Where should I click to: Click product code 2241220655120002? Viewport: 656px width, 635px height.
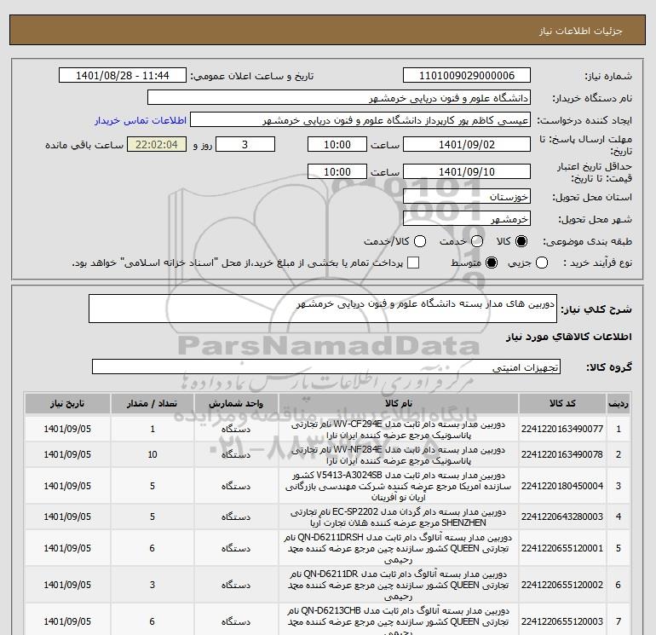pos(562,585)
